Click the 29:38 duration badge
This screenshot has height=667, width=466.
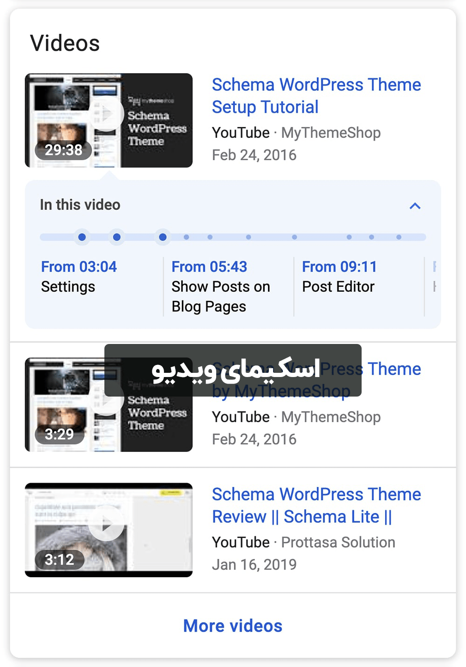pyautogui.click(x=63, y=150)
